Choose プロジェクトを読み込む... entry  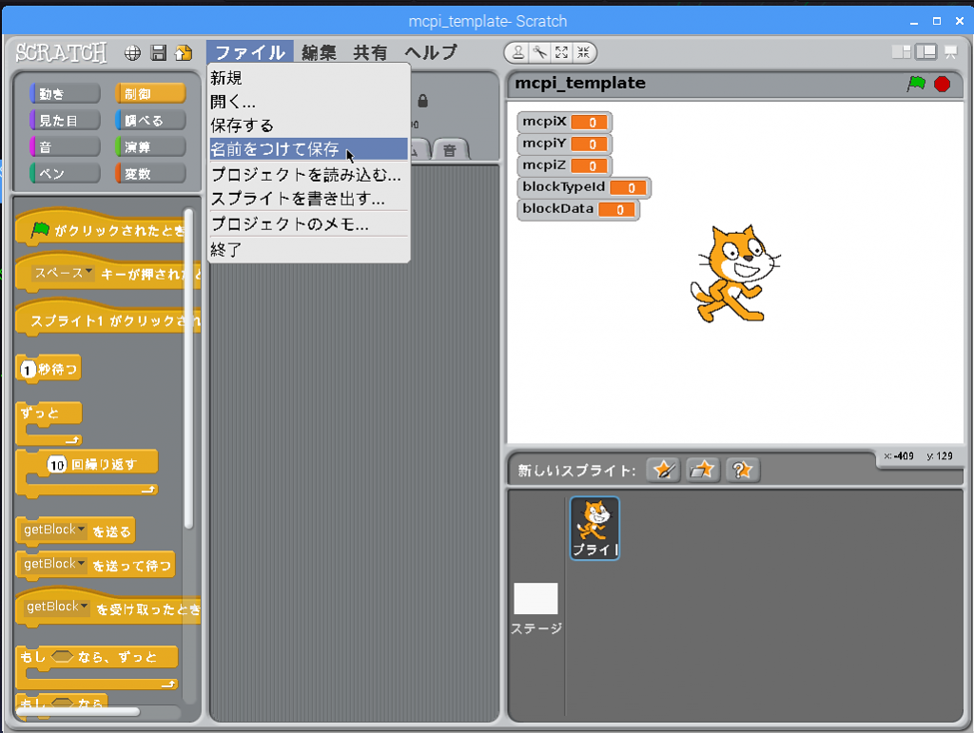pos(309,175)
